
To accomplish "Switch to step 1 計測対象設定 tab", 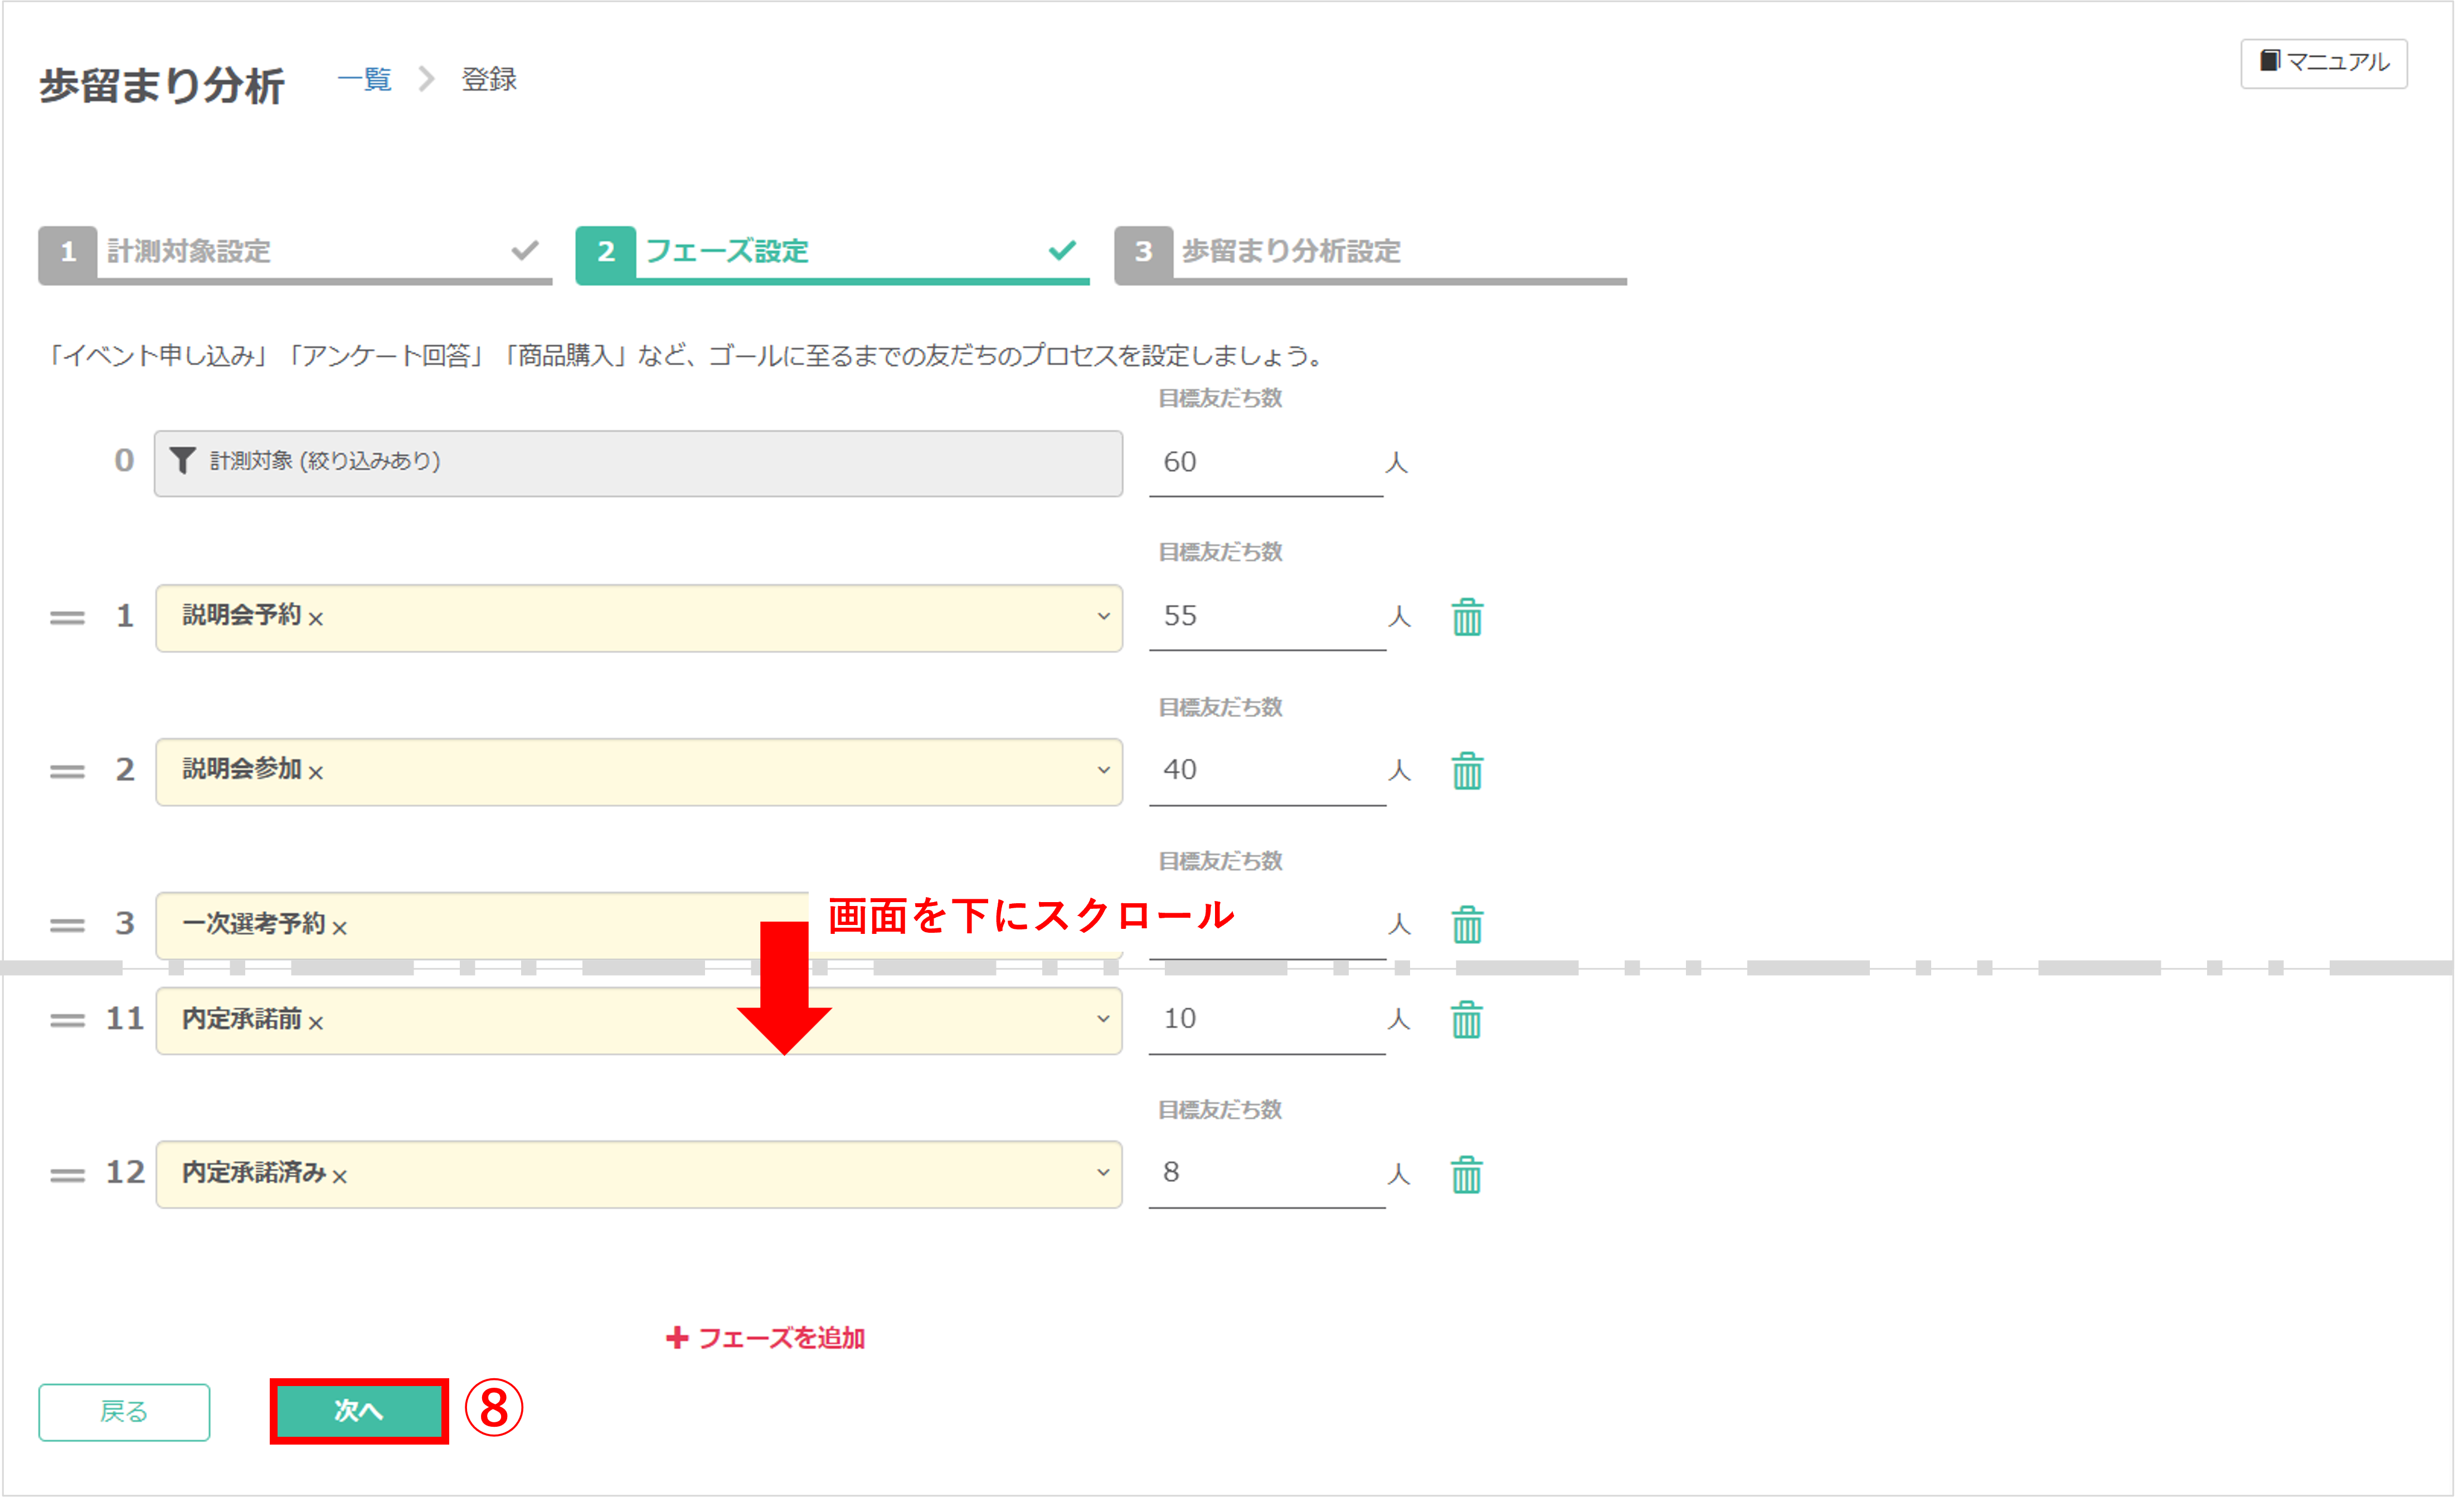I will [295, 251].
